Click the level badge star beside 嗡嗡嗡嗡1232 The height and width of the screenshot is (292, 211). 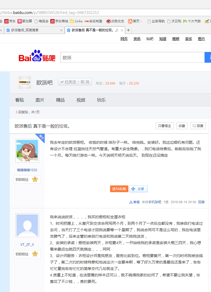pyautogui.click(x=35, y=180)
